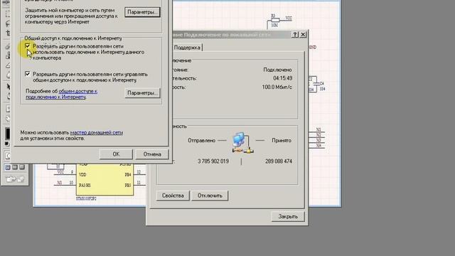Click the jump-to-application icon at toolbox bottom
Viewport: 455px width, 256px height.
tap(15, 179)
